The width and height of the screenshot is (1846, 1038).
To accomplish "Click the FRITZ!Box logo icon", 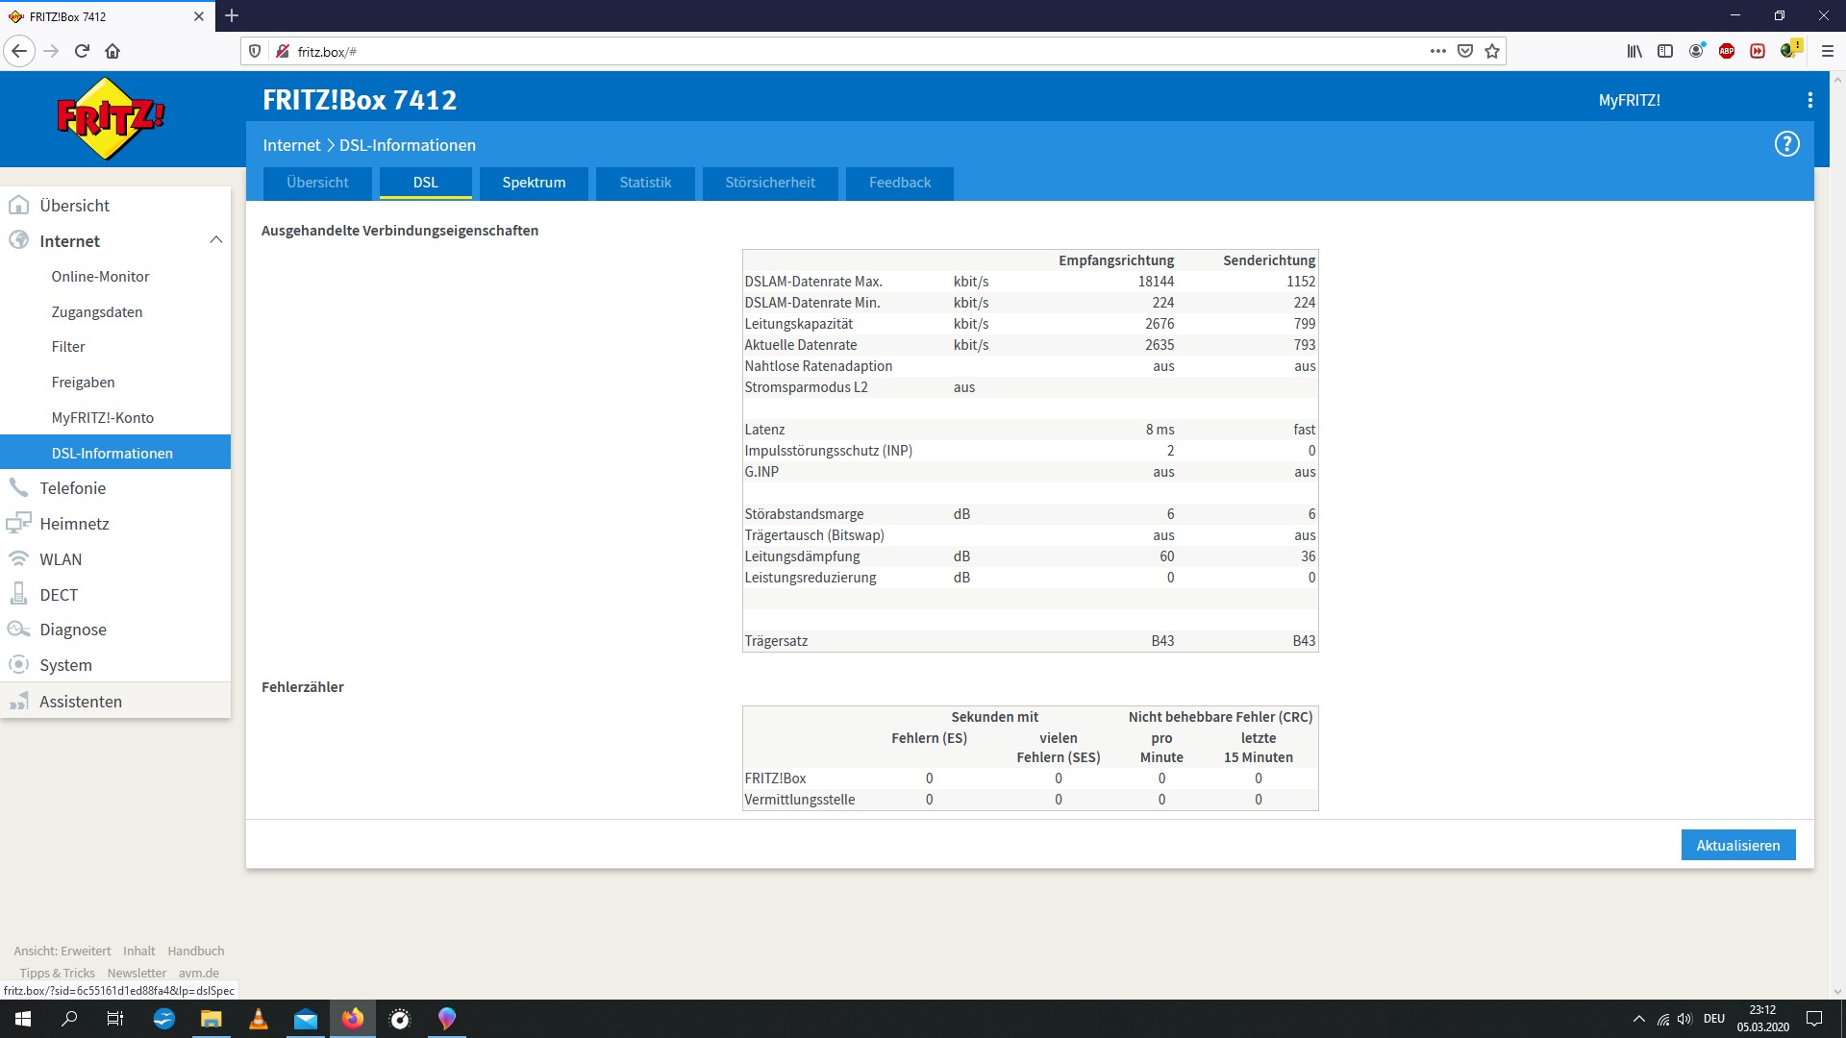I will [x=111, y=118].
